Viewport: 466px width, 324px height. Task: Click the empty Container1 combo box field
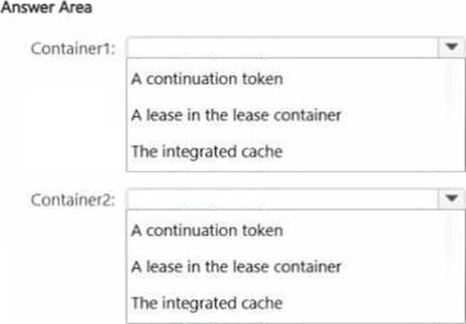(x=282, y=47)
